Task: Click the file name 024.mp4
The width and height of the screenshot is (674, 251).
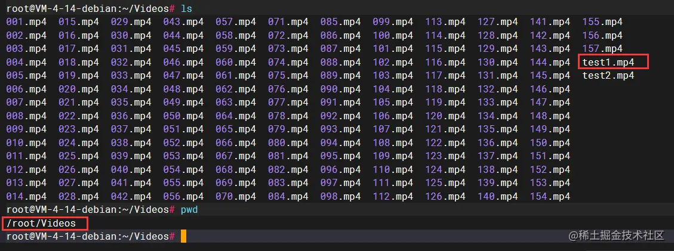Action: 79,143
